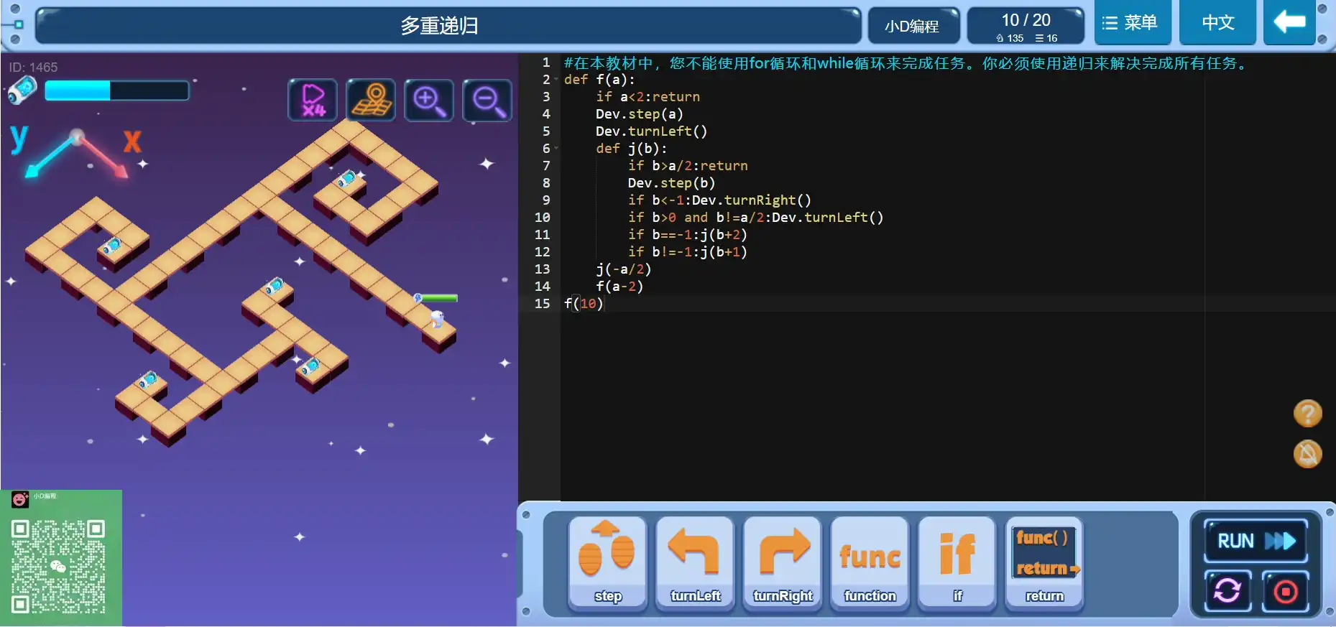The image size is (1336, 627).
Task: Zoom in on the game map
Action: tap(429, 100)
